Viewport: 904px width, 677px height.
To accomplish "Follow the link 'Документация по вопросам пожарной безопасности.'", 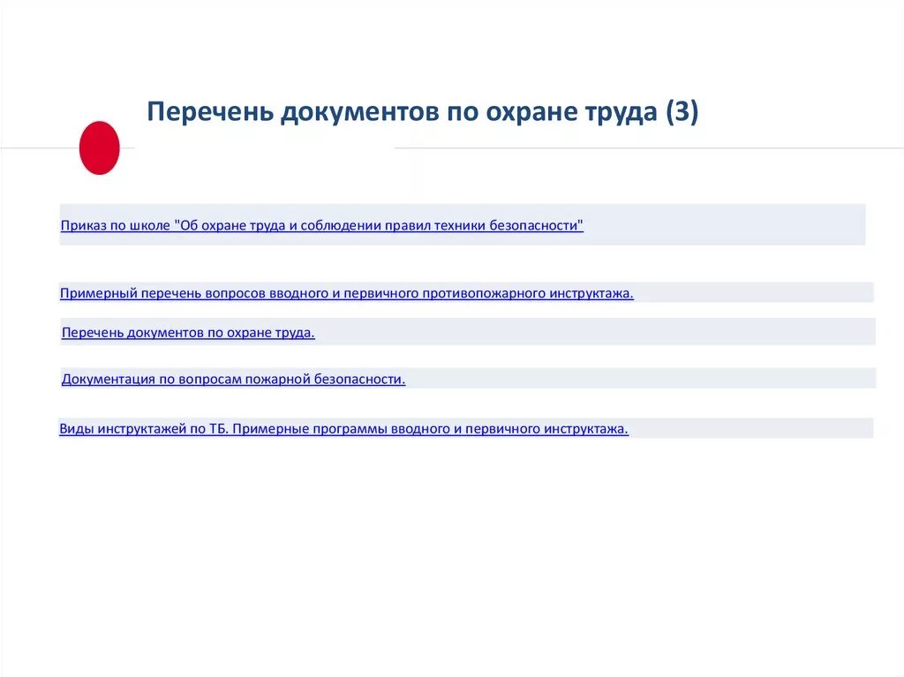I will tap(233, 379).
